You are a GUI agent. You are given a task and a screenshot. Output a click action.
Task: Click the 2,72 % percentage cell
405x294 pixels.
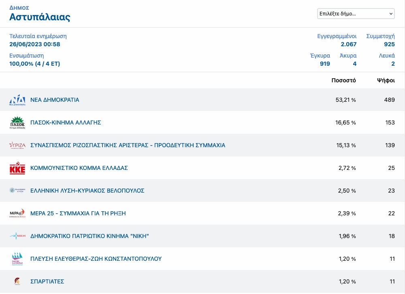[x=347, y=168]
